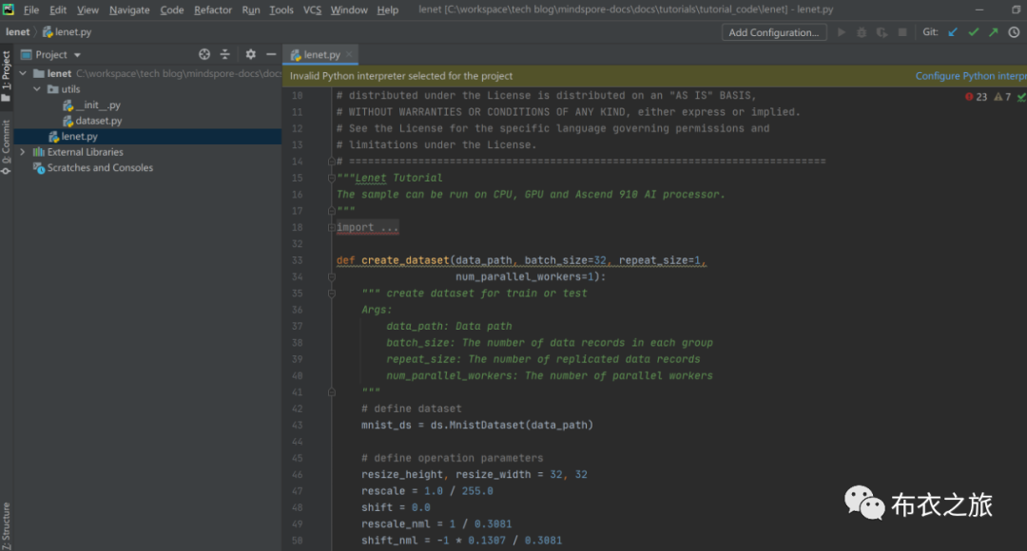Viewport: 1027px width, 551px height.
Task: Fold the docstring at line 15
Action: (332, 178)
